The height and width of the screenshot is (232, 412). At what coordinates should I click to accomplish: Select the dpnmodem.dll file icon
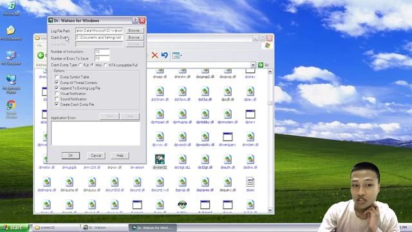[227, 114]
